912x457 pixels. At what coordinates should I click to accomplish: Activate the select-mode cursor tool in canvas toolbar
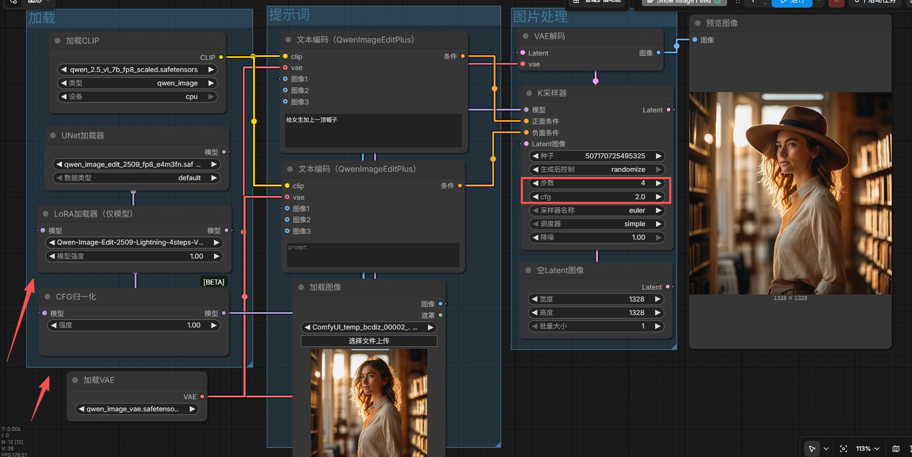coord(812,448)
